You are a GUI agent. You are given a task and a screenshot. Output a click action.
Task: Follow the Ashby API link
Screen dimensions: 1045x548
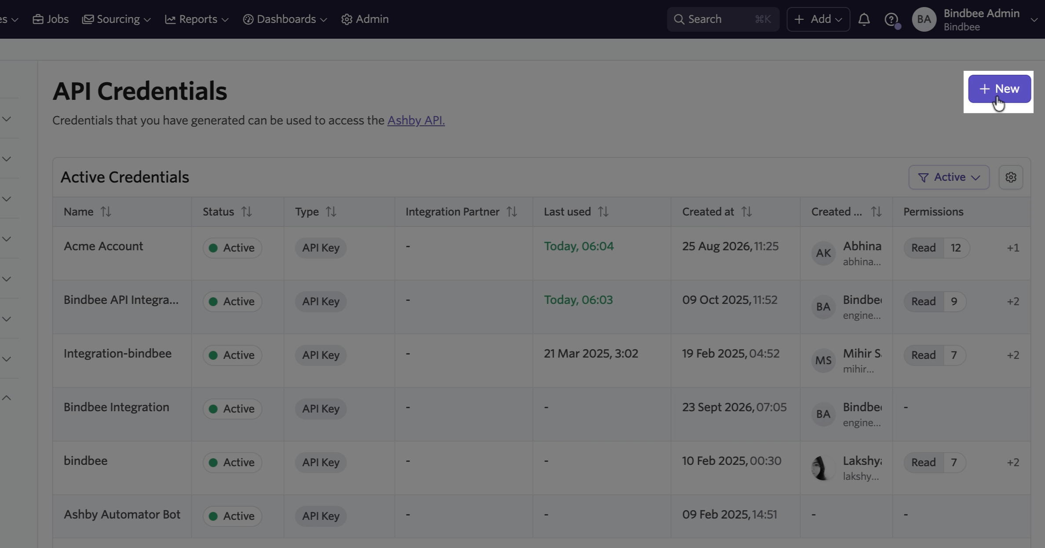pyautogui.click(x=416, y=120)
